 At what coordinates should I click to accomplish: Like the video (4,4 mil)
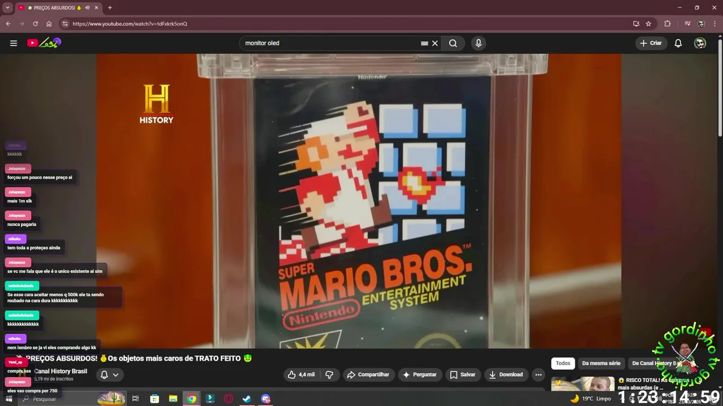tap(301, 374)
